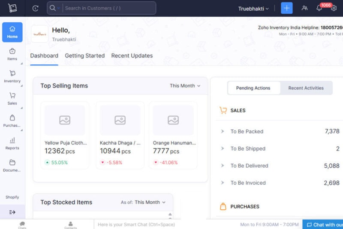Open the Inventory module in sidebar
Image resolution: width=343 pixels, height=229 pixels.
(12, 77)
